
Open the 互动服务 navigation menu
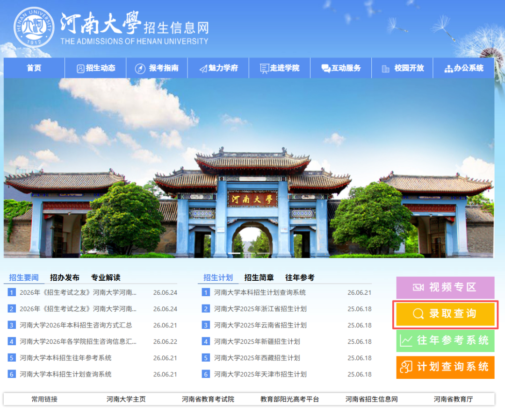[x=341, y=68]
